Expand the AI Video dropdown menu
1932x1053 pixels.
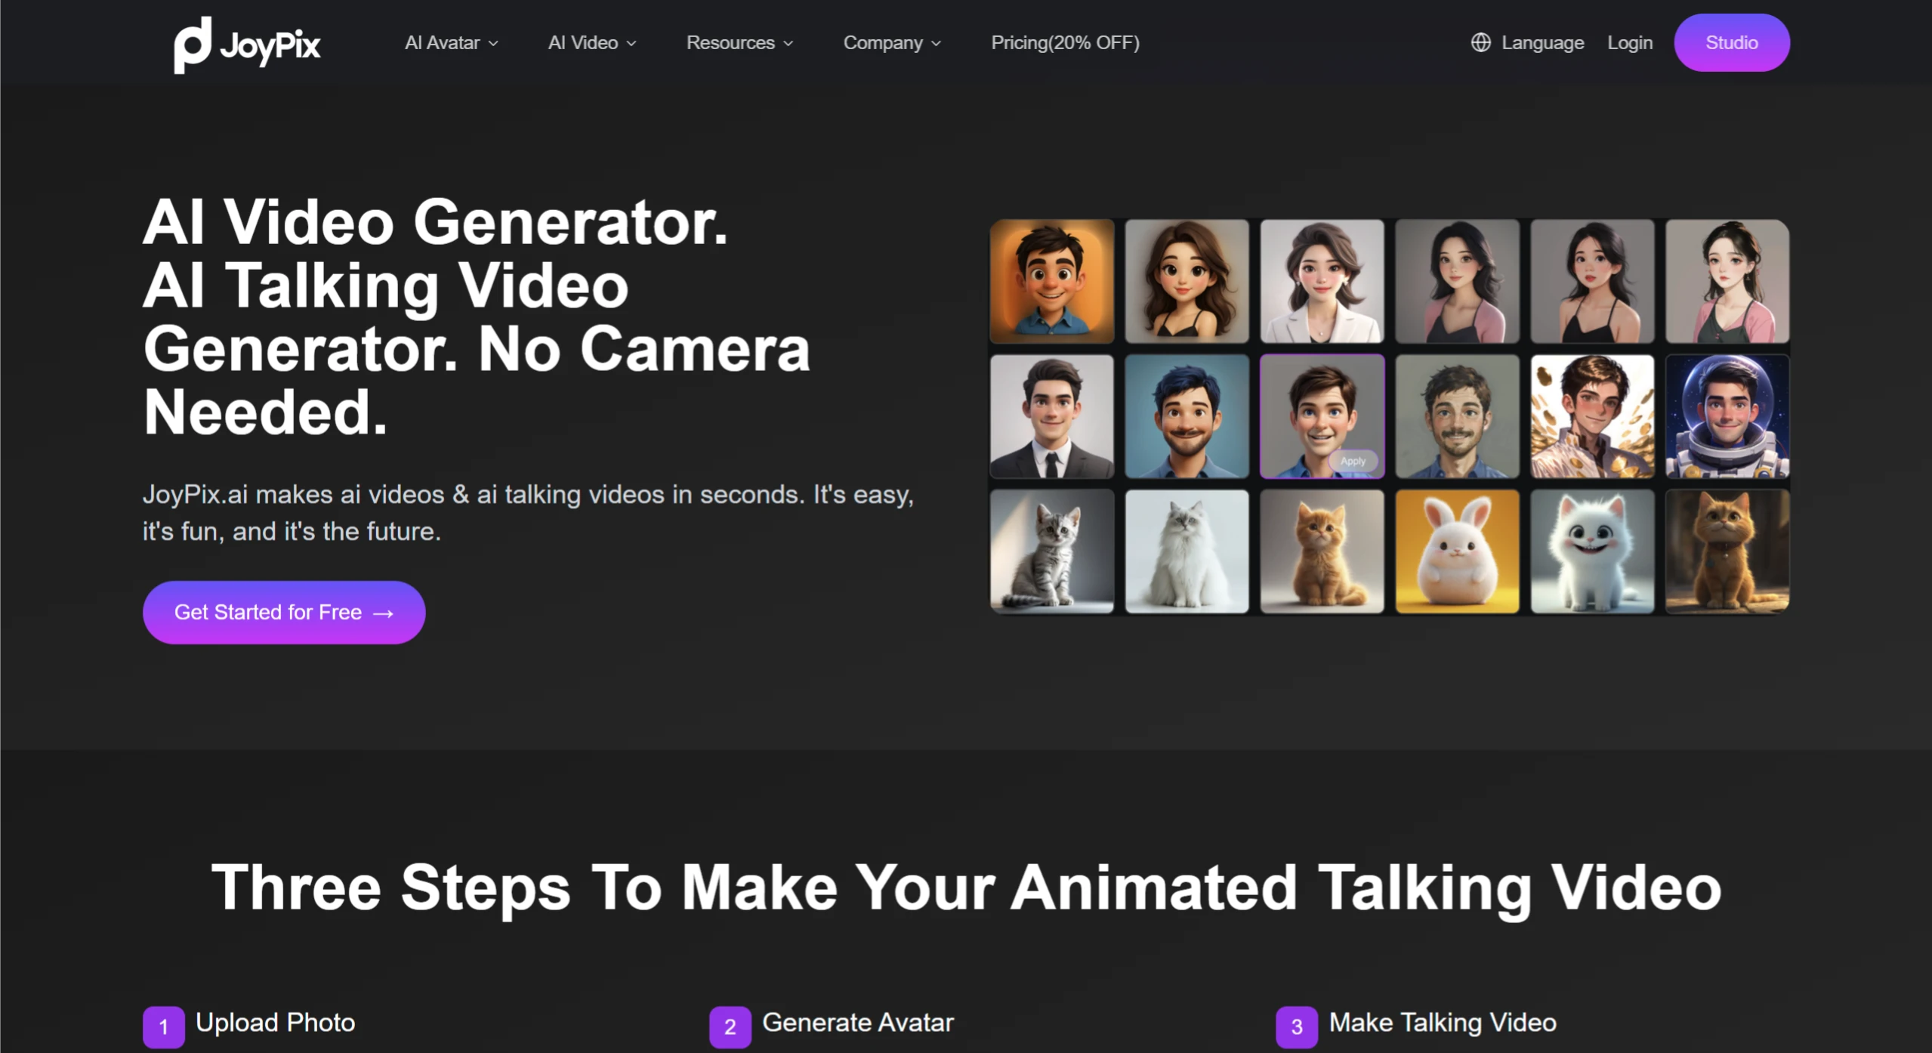pos(591,43)
